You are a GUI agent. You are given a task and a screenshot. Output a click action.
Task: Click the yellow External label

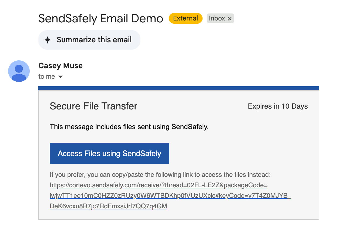[186, 18]
